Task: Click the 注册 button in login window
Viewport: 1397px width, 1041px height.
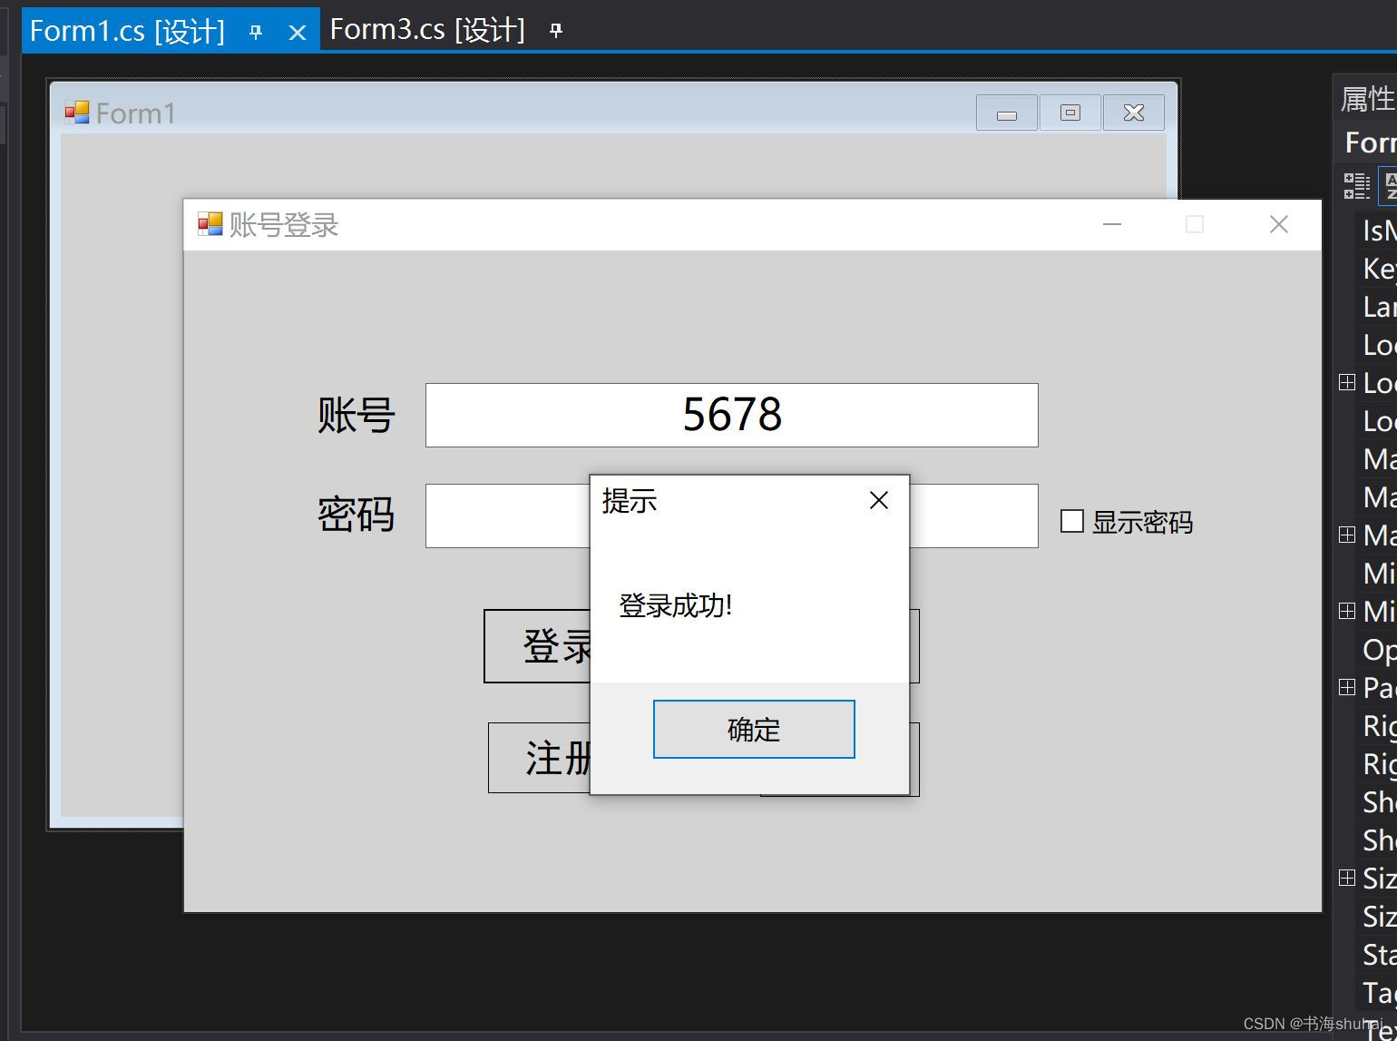Action: tap(541, 759)
